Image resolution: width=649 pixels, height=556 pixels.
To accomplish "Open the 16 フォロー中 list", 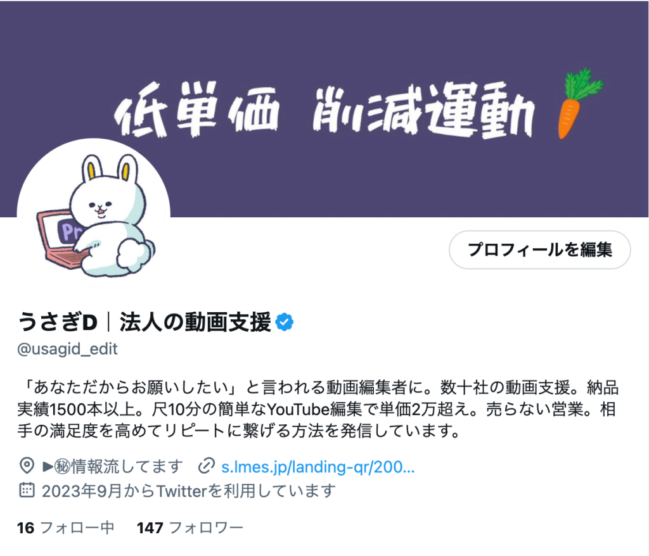I will (x=65, y=528).
